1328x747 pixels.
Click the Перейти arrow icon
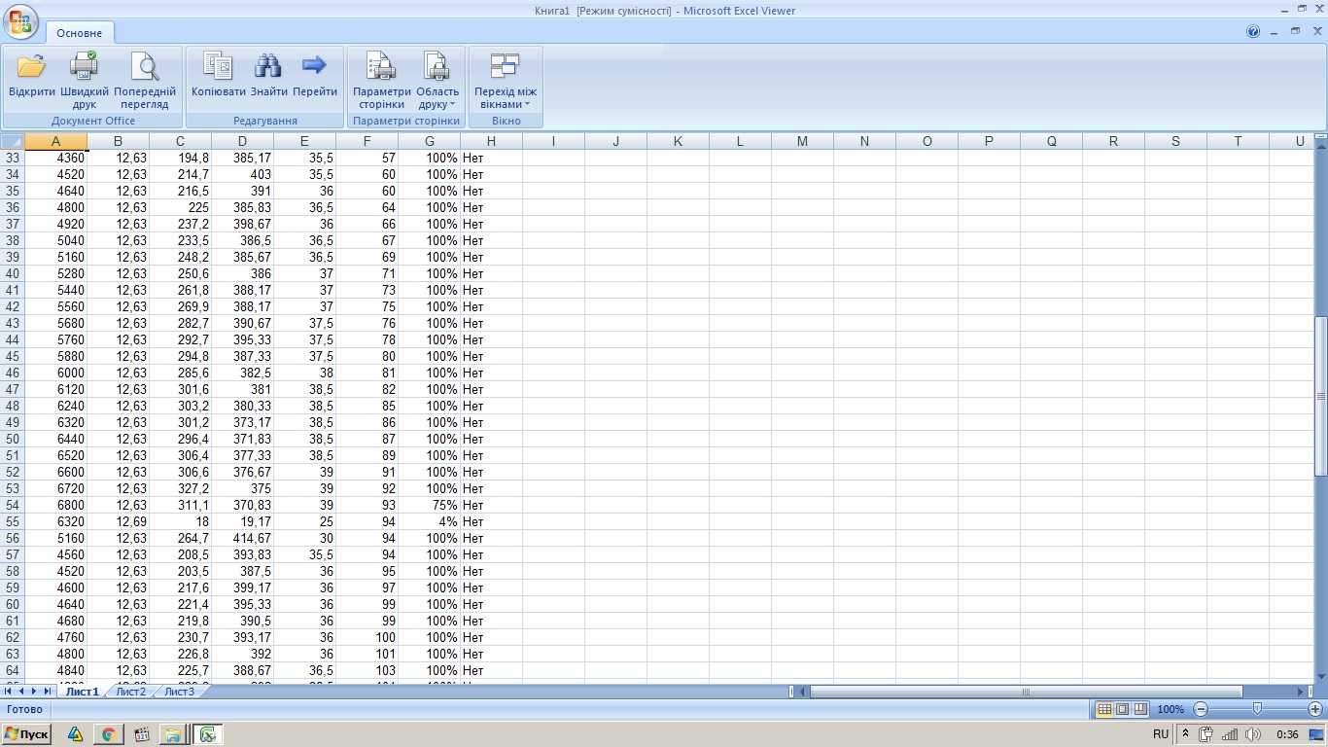(314, 65)
